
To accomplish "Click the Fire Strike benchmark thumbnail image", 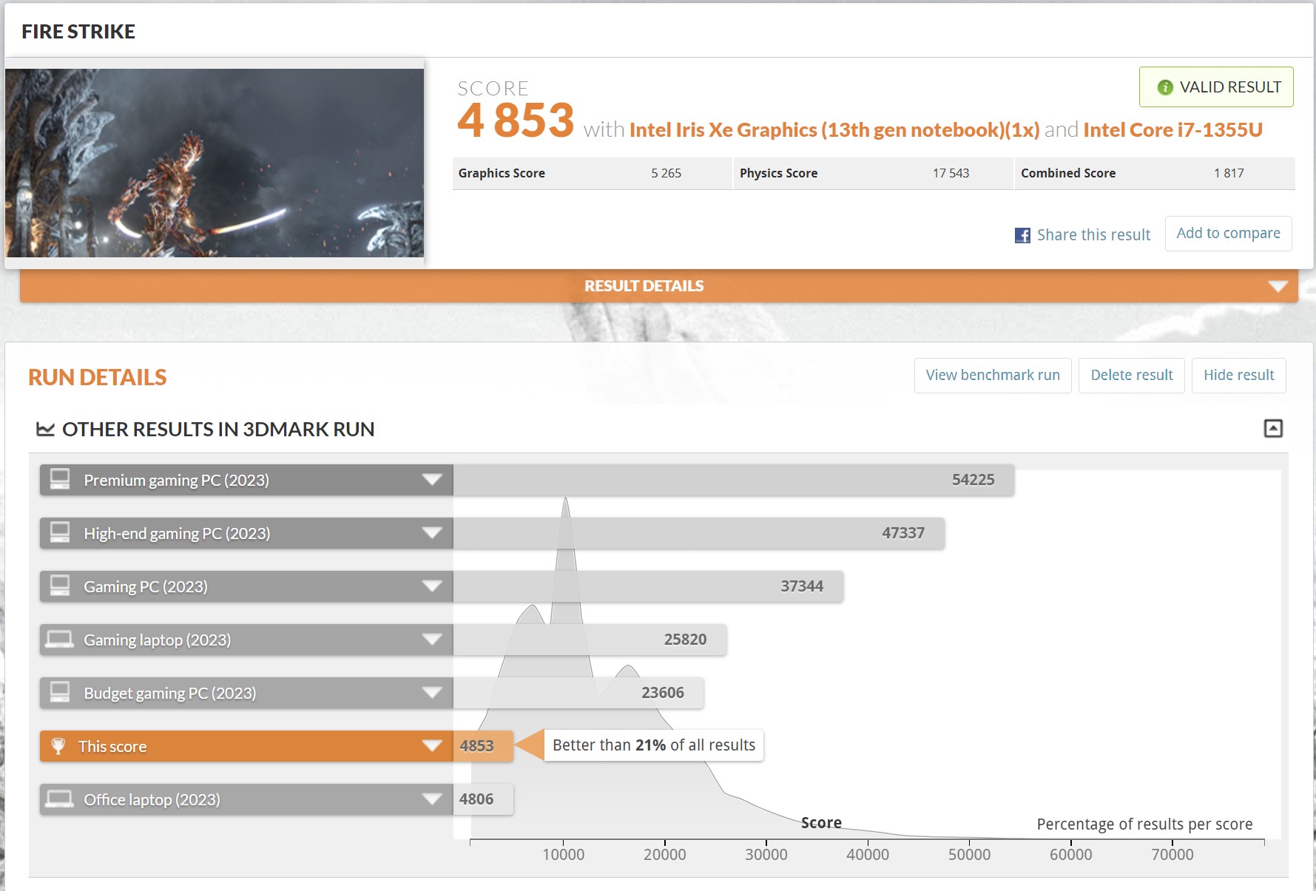I will [215, 163].
